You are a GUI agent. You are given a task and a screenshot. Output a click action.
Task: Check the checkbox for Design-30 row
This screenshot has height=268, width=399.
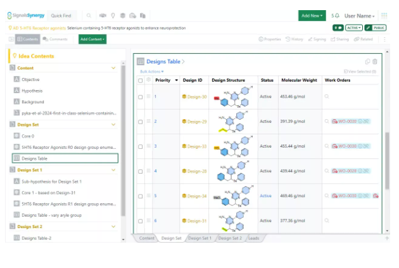coord(141,97)
